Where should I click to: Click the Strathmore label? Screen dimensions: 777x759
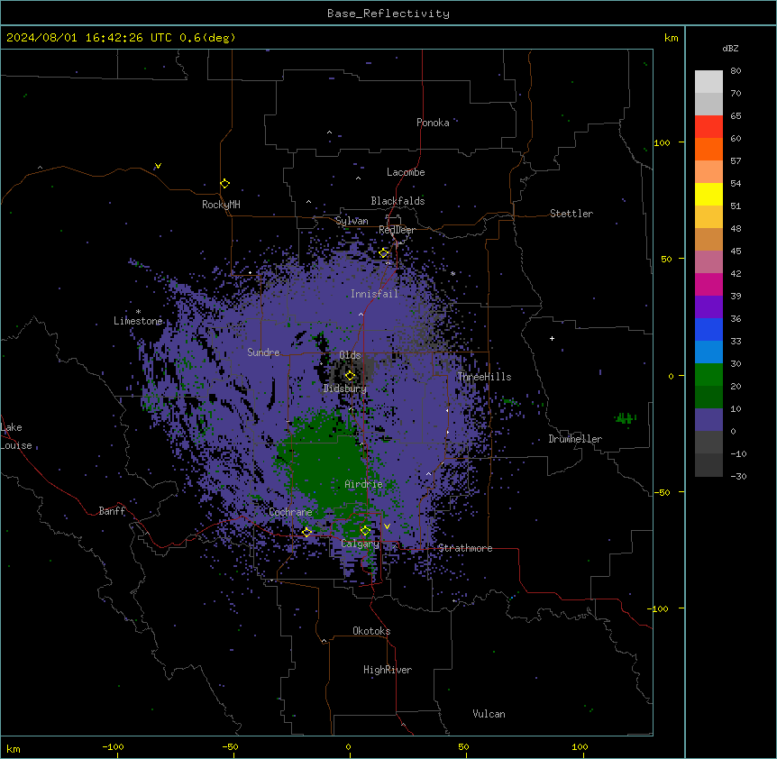pyautogui.click(x=465, y=548)
